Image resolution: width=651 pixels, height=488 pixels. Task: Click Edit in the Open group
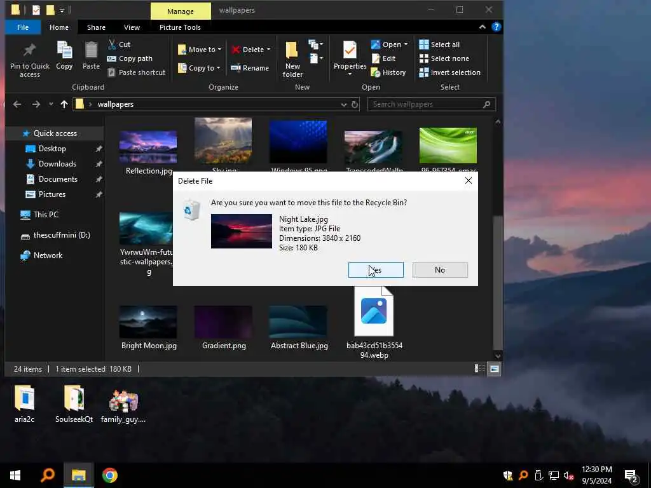[383, 58]
